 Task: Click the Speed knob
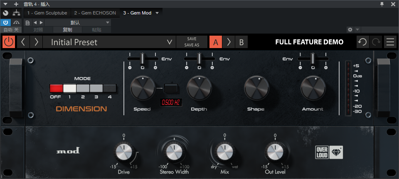coord(143,88)
